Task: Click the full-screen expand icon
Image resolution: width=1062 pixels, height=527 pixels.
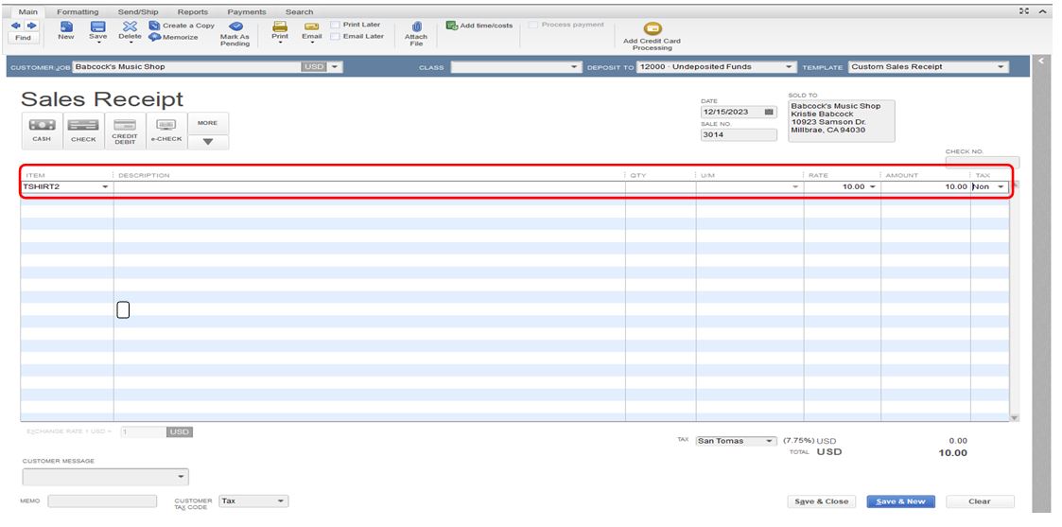Action: tap(1024, 11)
